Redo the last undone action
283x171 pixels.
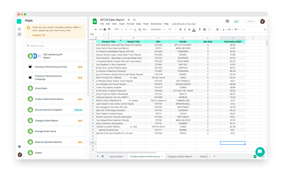(x=100, y=29)
